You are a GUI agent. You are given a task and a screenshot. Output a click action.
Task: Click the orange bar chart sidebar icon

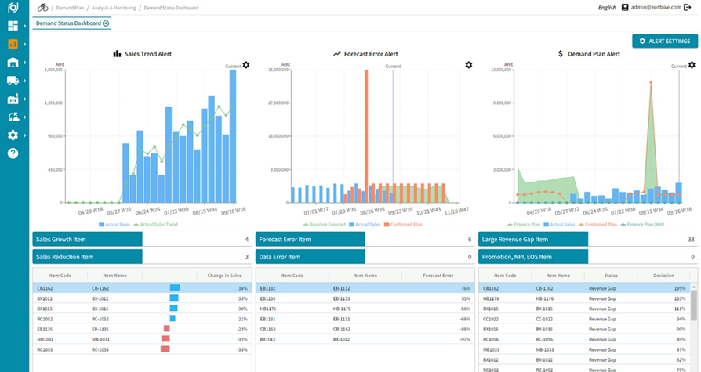point(13,45)
